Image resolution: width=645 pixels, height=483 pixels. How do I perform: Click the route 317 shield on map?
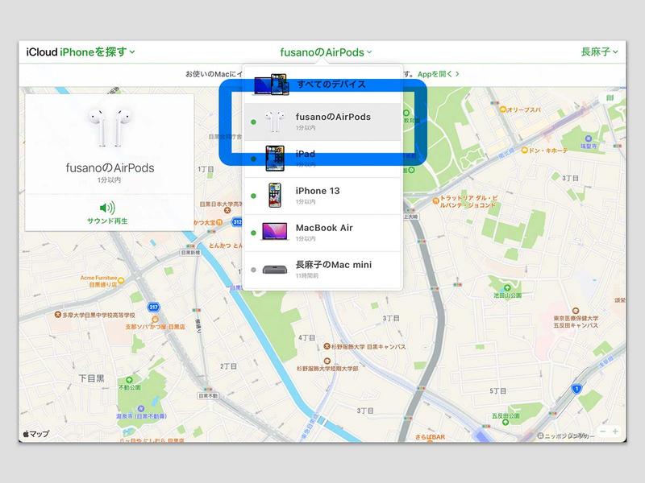point(153,307)
